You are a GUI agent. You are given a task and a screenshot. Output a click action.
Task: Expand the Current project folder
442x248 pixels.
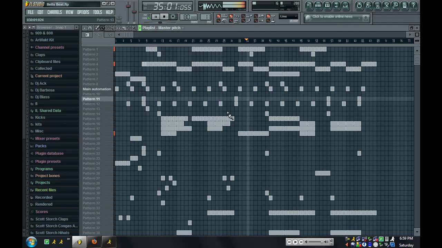click(x=48, y=76)
